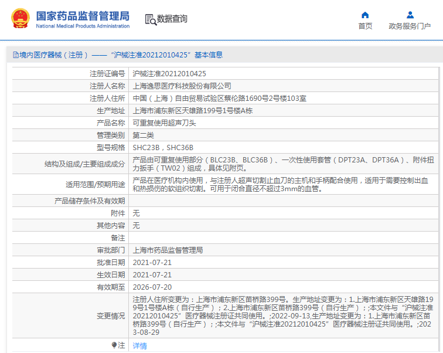Click the 管理类别 label

point(111,135)
